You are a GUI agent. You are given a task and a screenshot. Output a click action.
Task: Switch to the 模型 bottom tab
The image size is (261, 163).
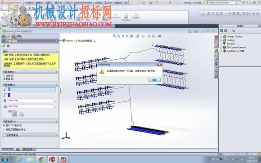[18, 150]
